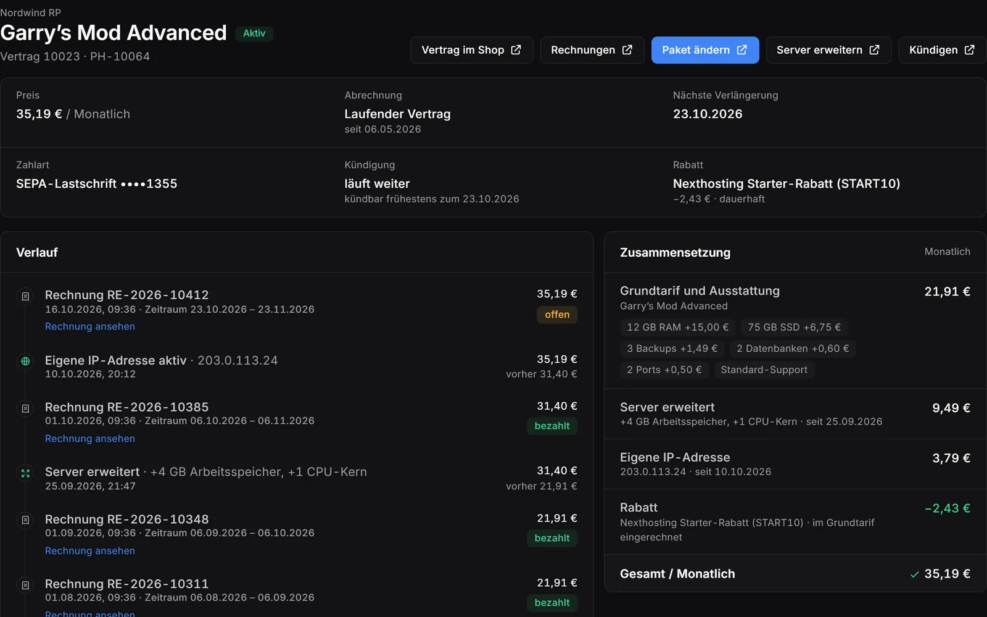Click the offen status badge
Viewport: 987px width, 617px height.
coord(557,315)
